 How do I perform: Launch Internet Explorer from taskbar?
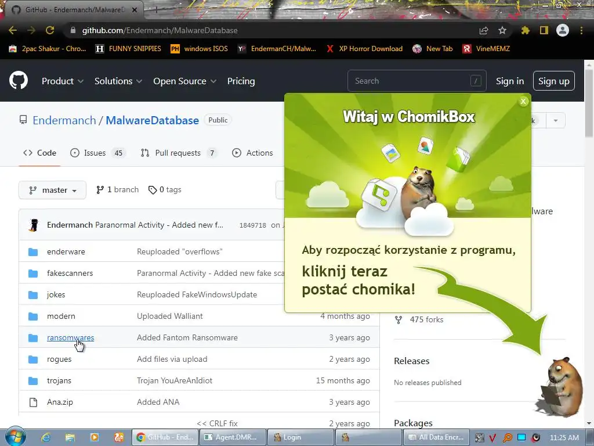pyautogui.click(x=46, y=437)
